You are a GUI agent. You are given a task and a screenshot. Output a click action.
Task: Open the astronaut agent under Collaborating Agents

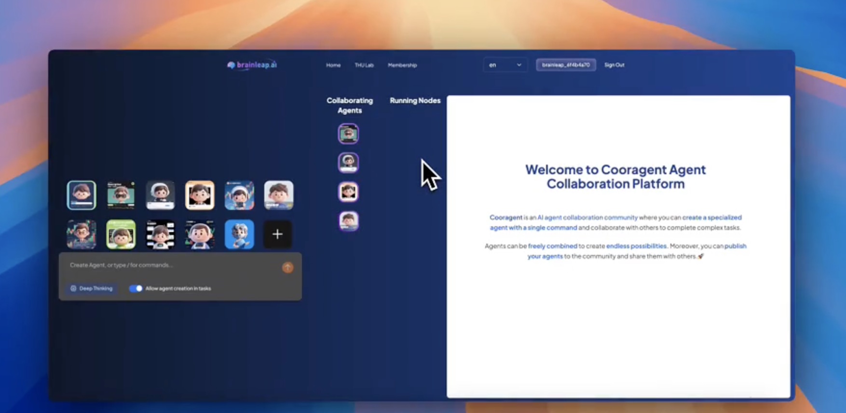[x=348, y=163]
